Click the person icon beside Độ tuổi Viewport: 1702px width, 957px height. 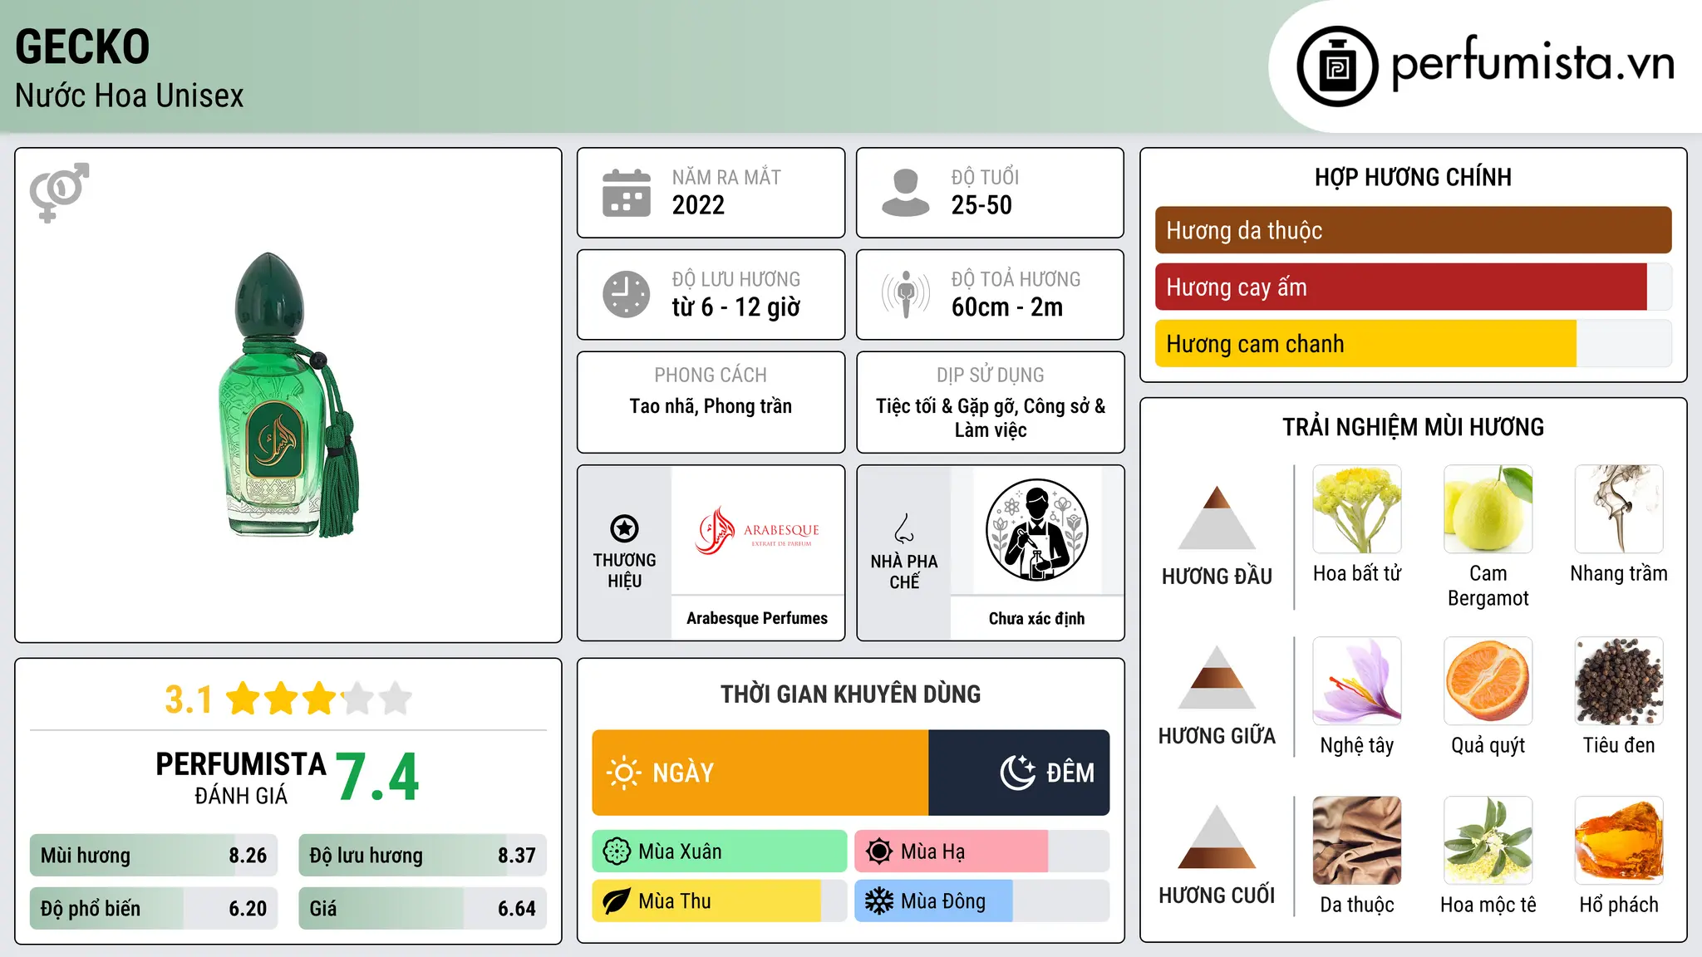pos(906,193)
